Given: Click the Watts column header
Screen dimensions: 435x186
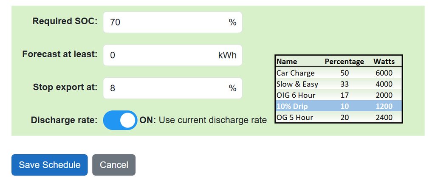Looking at the screenshot, I should pos(384,62).
